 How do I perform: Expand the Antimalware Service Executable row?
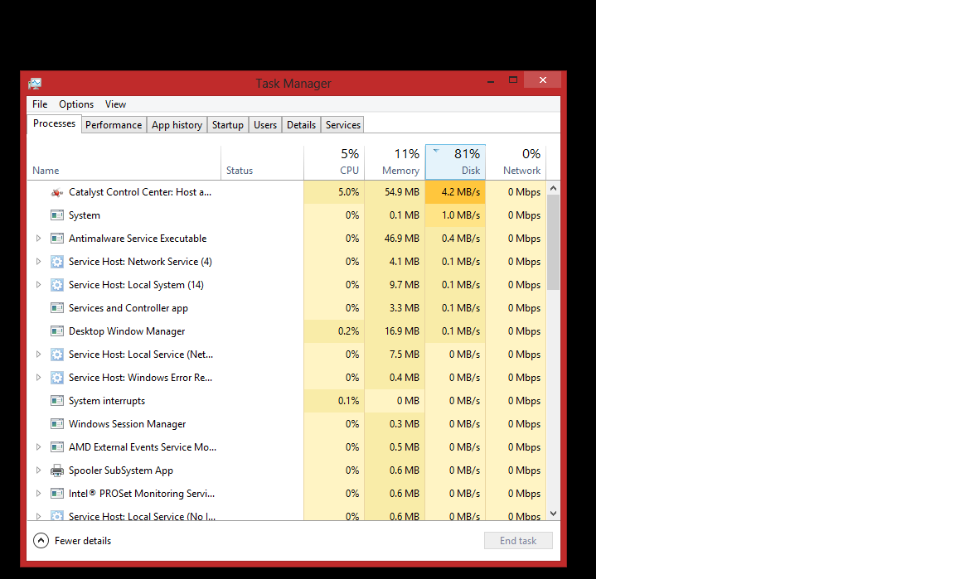[38, 239]
